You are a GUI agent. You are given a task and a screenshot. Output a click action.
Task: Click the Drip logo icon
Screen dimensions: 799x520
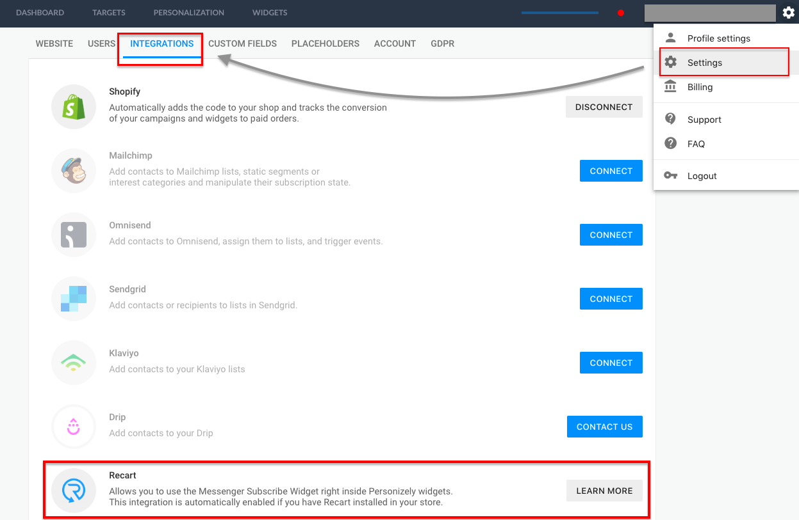(74, 427)
